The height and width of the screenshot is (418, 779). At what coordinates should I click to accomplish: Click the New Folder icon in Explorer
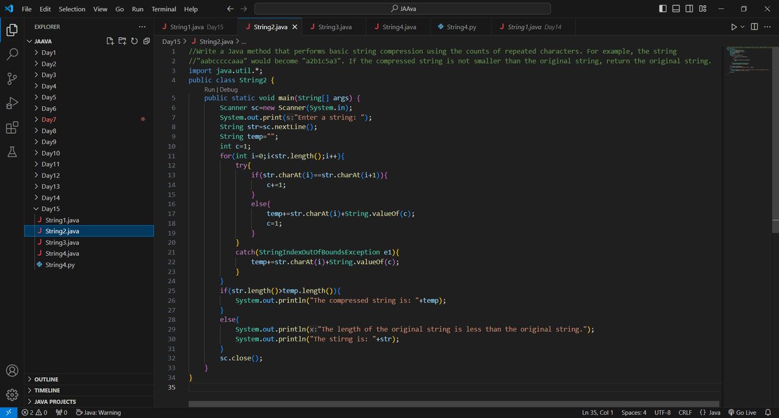[x=123, y=41]
